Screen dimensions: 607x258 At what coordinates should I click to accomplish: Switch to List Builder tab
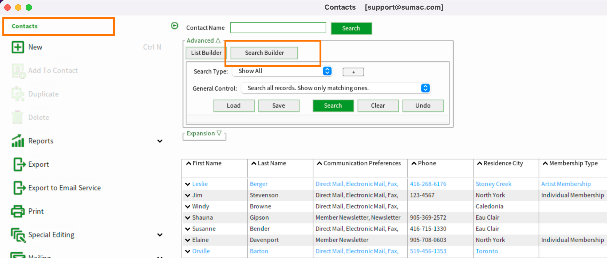pyautogui.click(x=206, y=53)
